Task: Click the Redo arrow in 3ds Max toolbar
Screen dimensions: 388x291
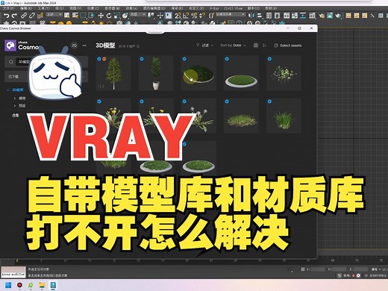Action: click(x=14, y=16)
